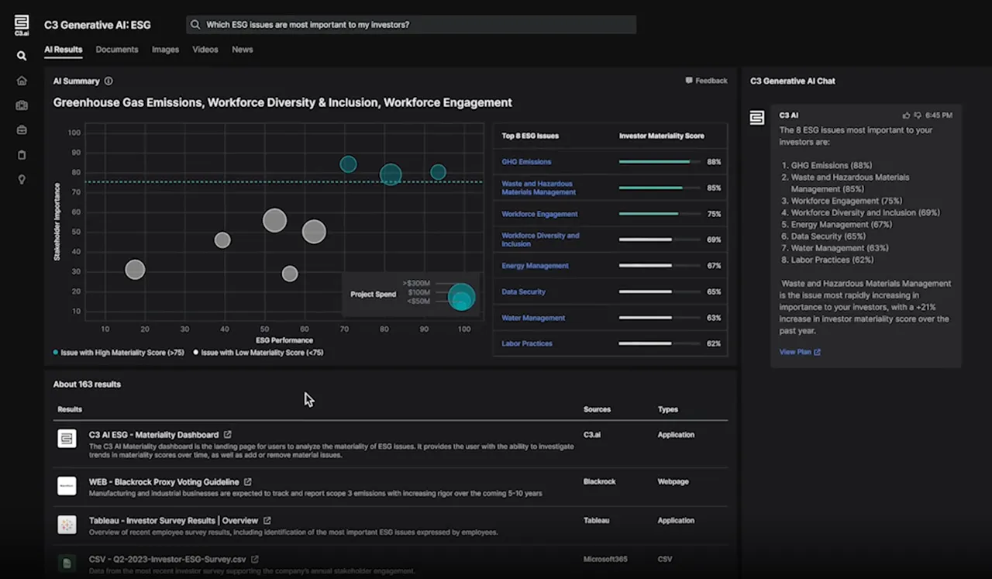Give thumbs down to the C3 AI reply
The height and width of the screenshot is (579, 992).
point(918,115)
